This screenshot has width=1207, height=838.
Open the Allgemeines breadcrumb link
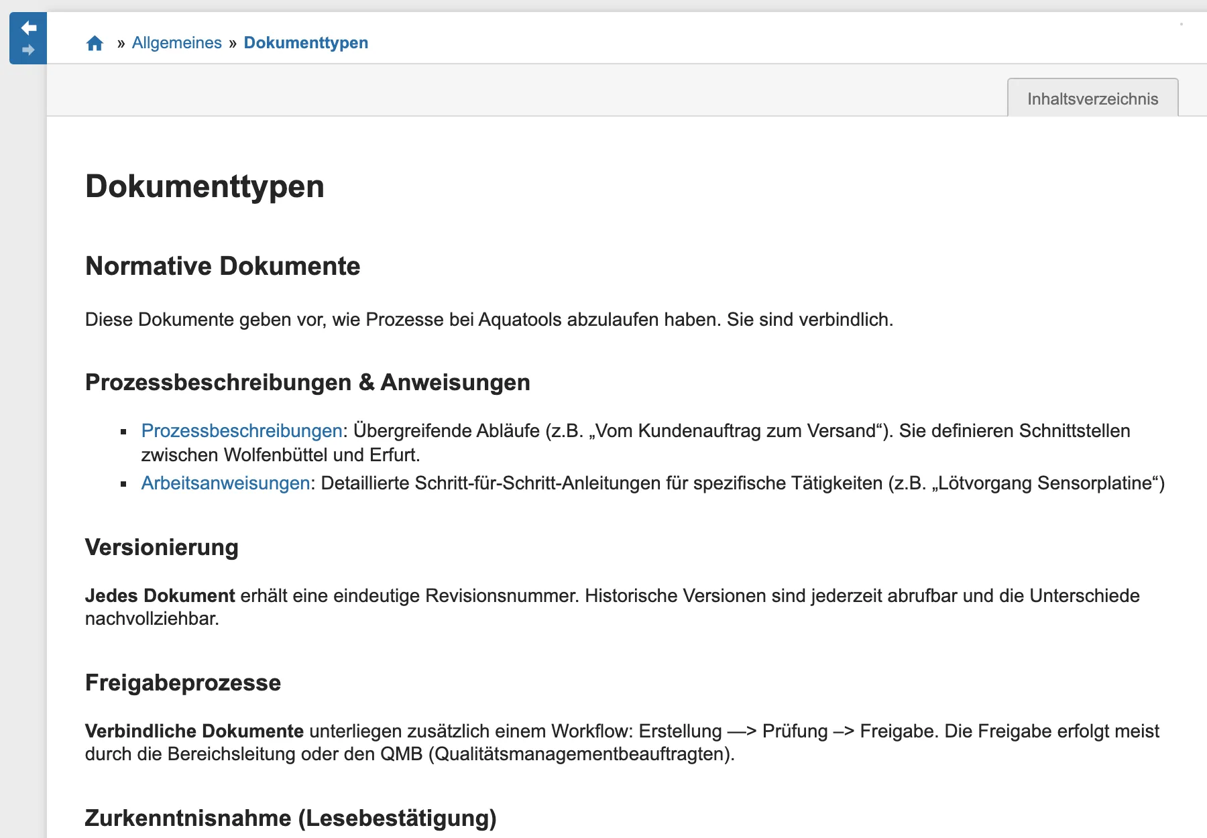(x=177, y=43)
